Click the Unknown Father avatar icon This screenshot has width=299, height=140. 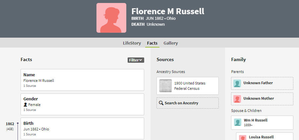237,84
